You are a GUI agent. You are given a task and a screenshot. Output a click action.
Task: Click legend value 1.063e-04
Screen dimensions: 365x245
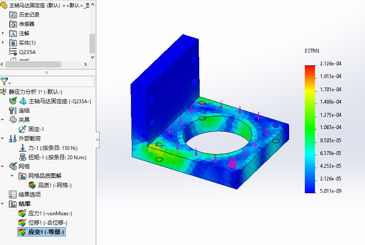point(331,127)
